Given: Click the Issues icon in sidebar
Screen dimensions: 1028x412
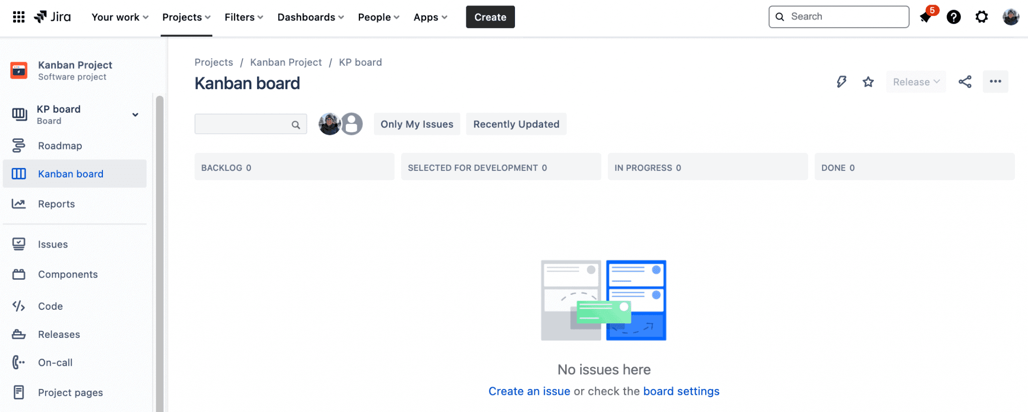Looking at the screenshot, I should click(19, 244).
